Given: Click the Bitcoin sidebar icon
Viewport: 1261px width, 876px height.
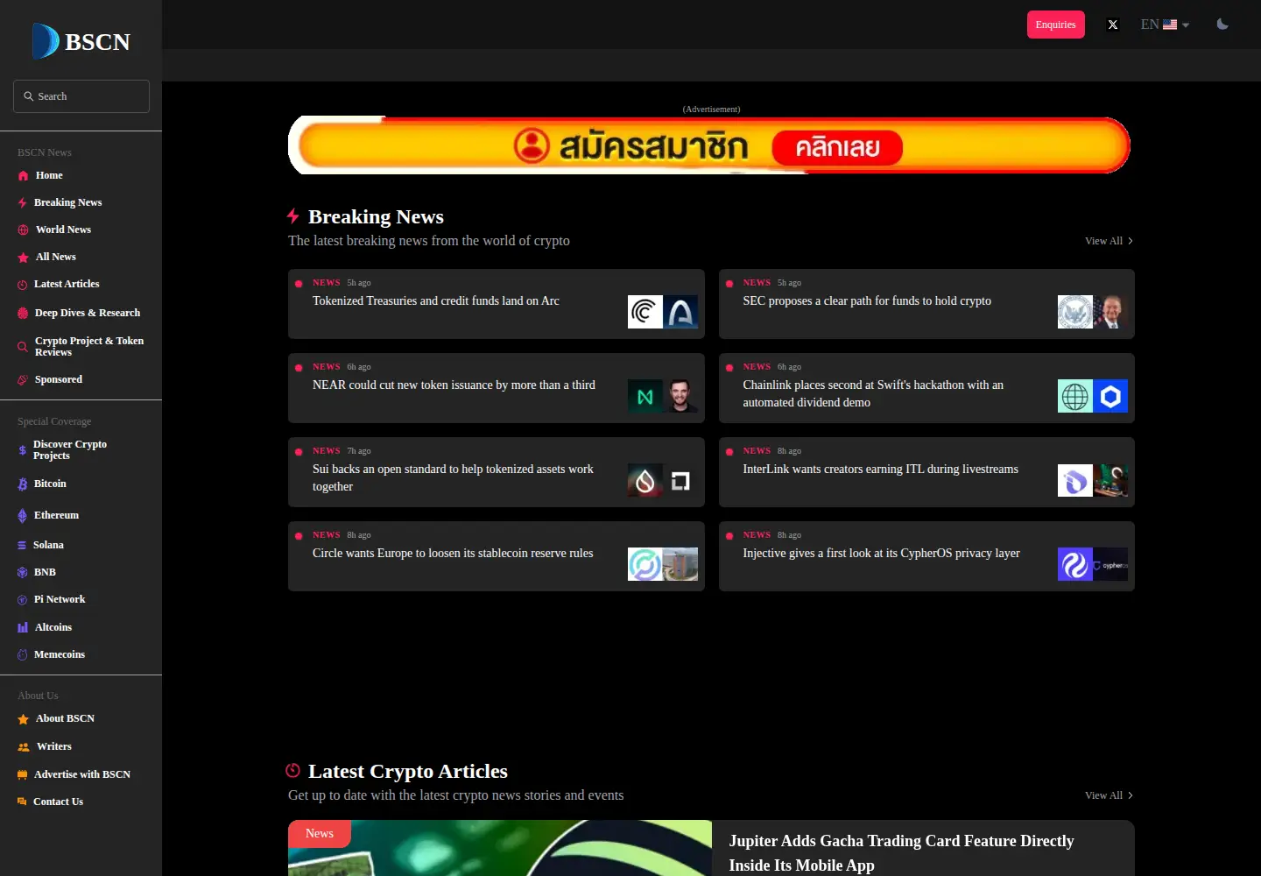Looking at the screenshot, I should click(23, 484).
